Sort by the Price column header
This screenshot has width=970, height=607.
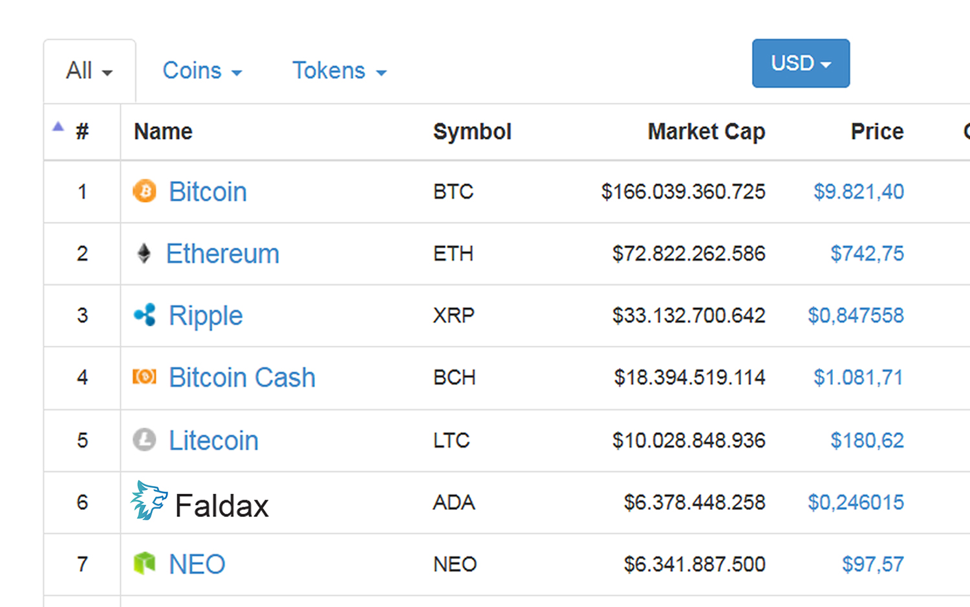(x=877, y=131)
